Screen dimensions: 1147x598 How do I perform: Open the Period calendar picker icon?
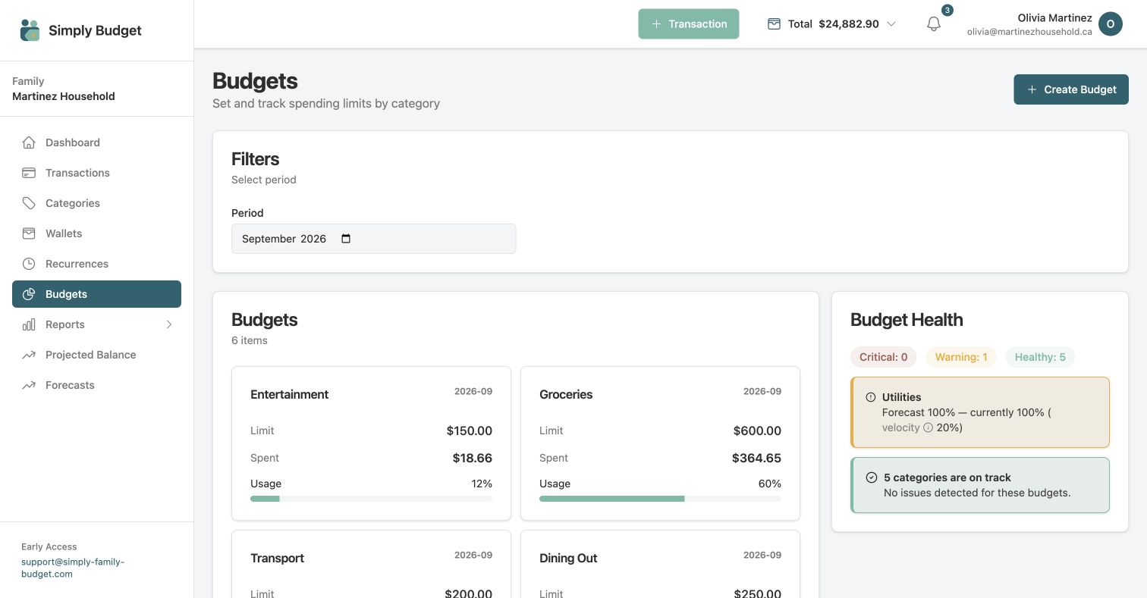coord(346,239)
